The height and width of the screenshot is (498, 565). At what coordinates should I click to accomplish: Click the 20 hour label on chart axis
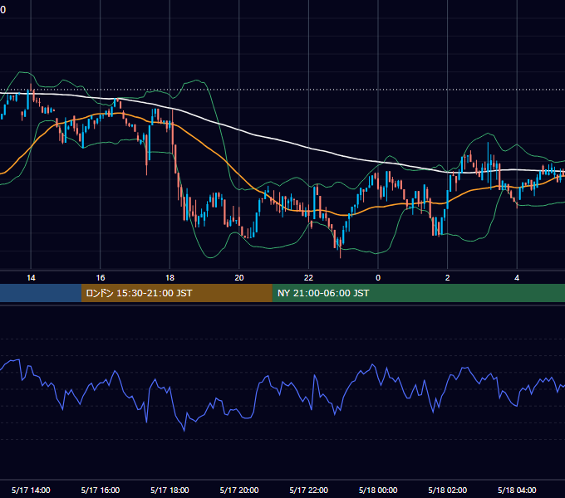coord(239,278)
